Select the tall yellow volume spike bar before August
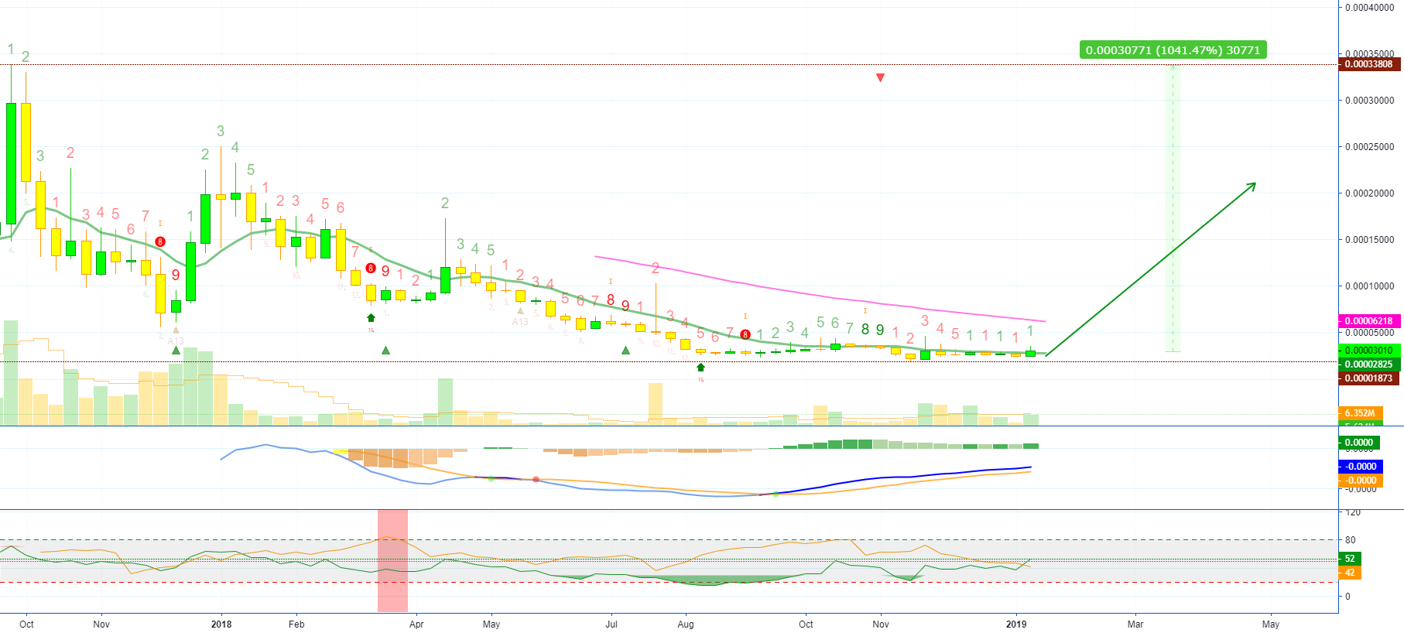This screenshot has width=1404, height=633. 656,404
